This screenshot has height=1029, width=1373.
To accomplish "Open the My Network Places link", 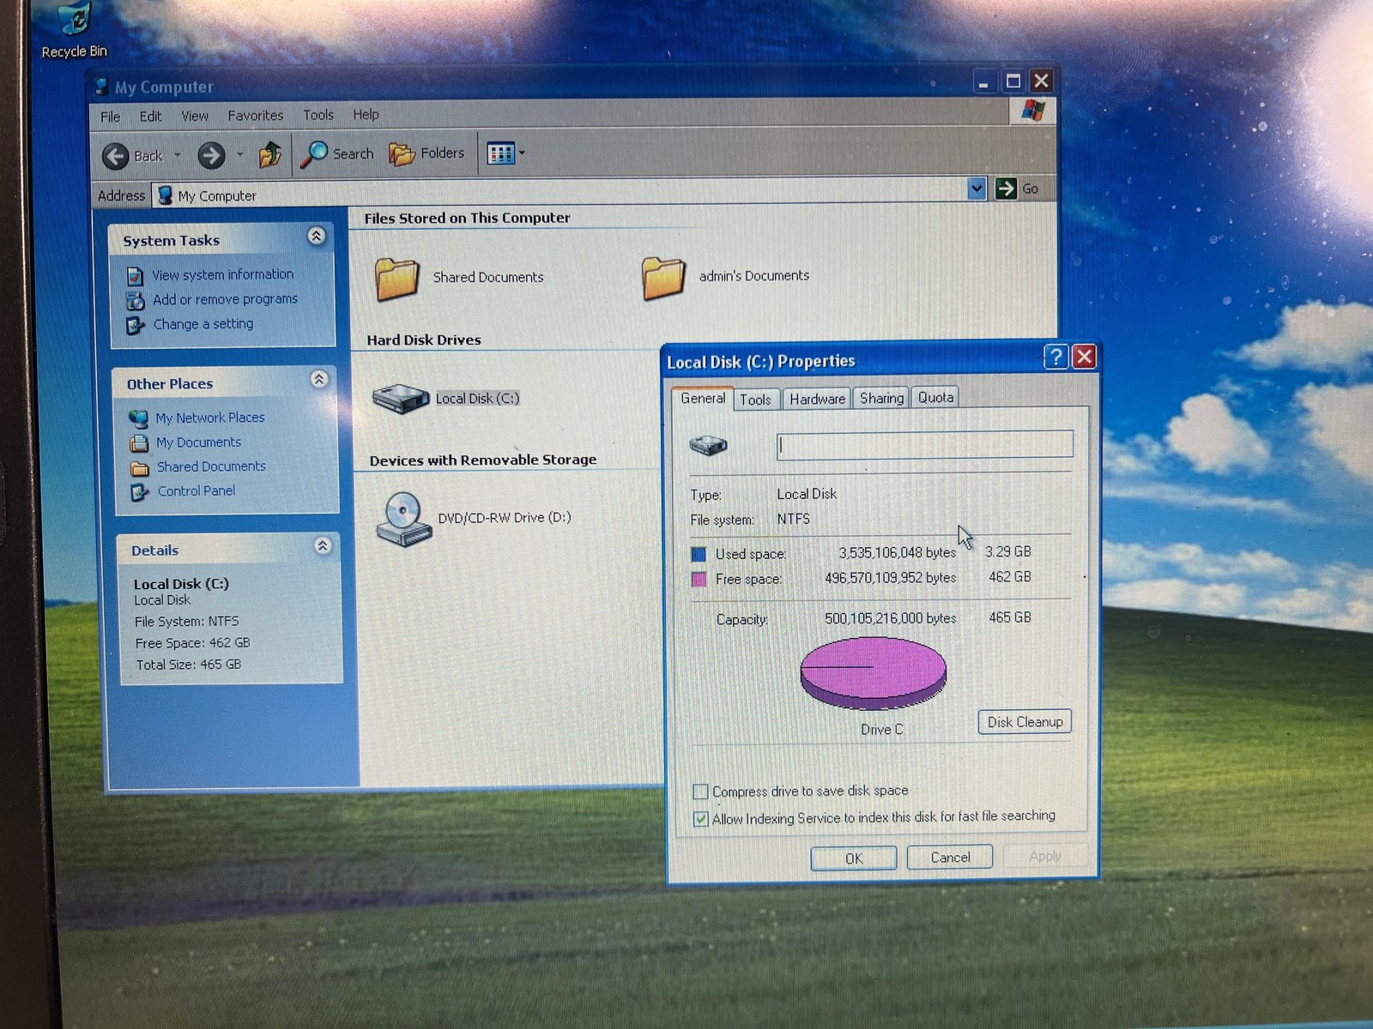I will click(210, 418).
